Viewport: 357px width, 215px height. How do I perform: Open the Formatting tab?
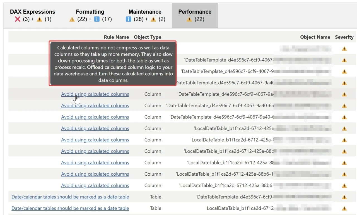pyautogui.click(x=90, y=15)
